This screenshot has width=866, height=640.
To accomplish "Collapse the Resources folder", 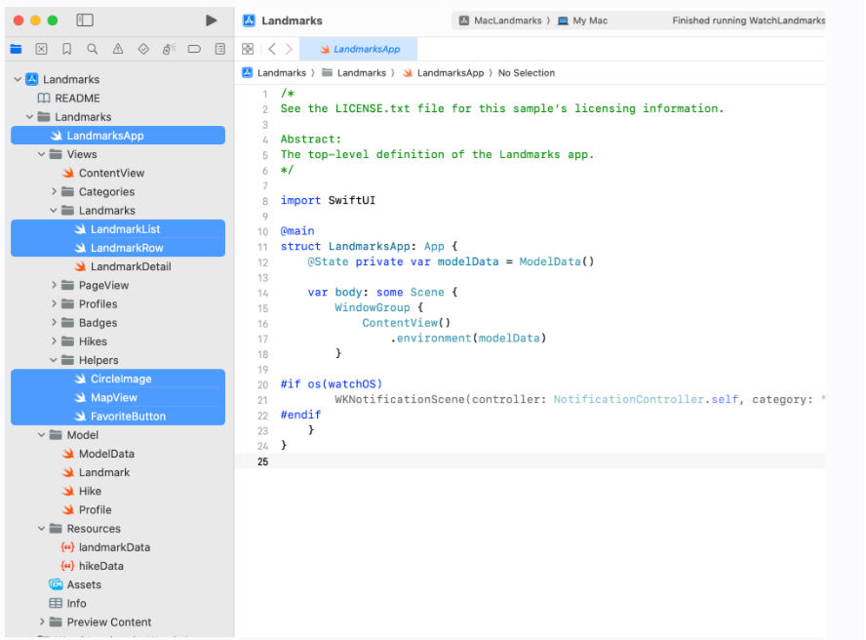I will (x=42, y=529).
